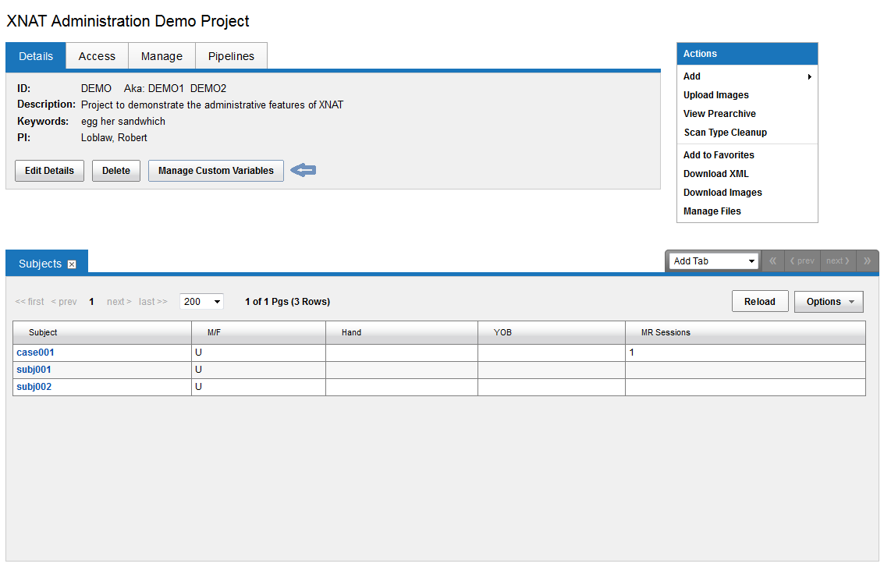Image resolution: width=884 pixels, height=567 pixels.
Task: Choose Download XML in Actions menu
Action: point(715,174)
